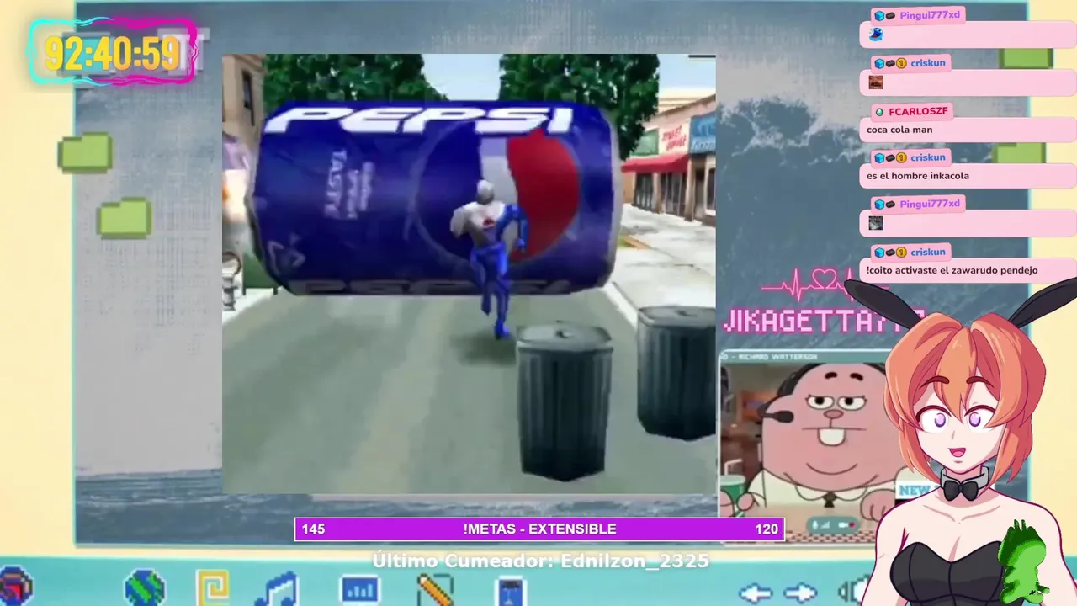Image resolution: width=1077 pixels, height=606 pixels.
Task: Open the music note icon in bottom bar
Action: [x=277, y=589]
